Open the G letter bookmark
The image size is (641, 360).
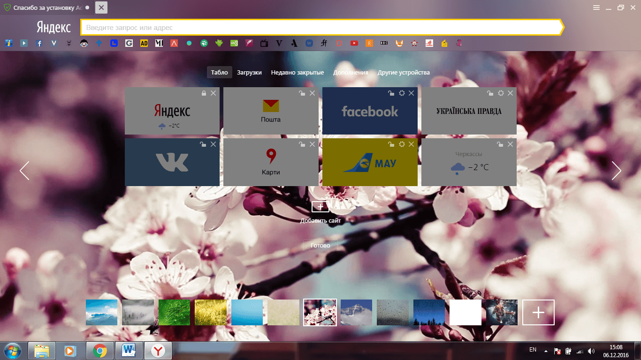[x=129, y=43]
